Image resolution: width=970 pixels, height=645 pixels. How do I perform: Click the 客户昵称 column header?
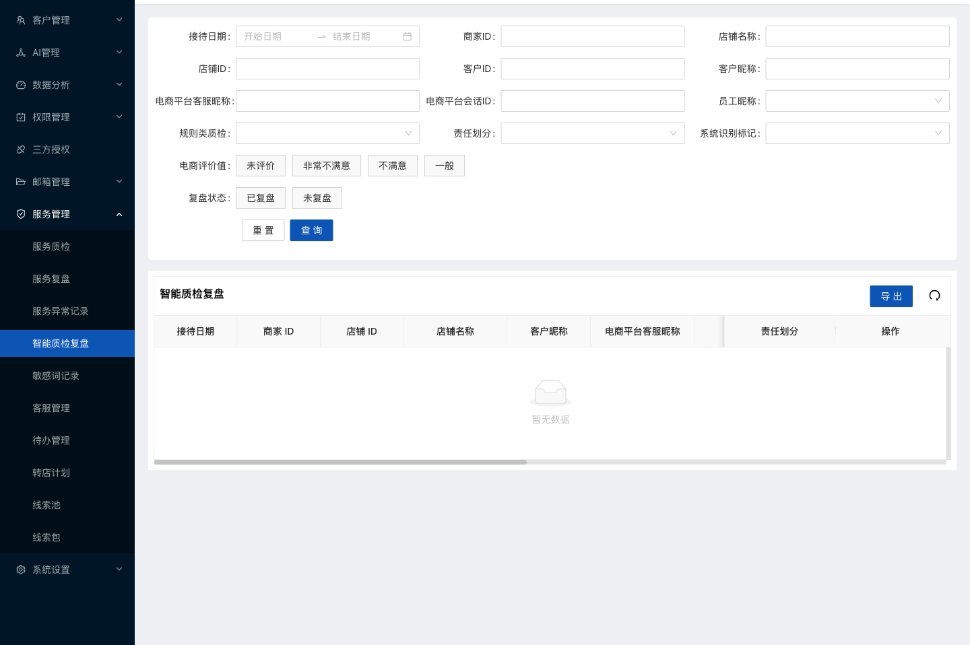549,331
